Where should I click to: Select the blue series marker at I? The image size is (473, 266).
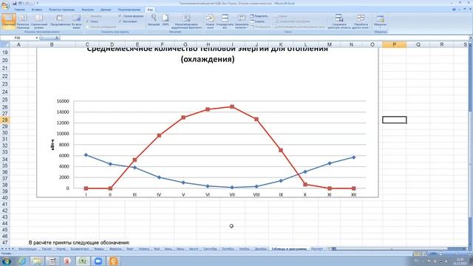[x=86, y=155]
